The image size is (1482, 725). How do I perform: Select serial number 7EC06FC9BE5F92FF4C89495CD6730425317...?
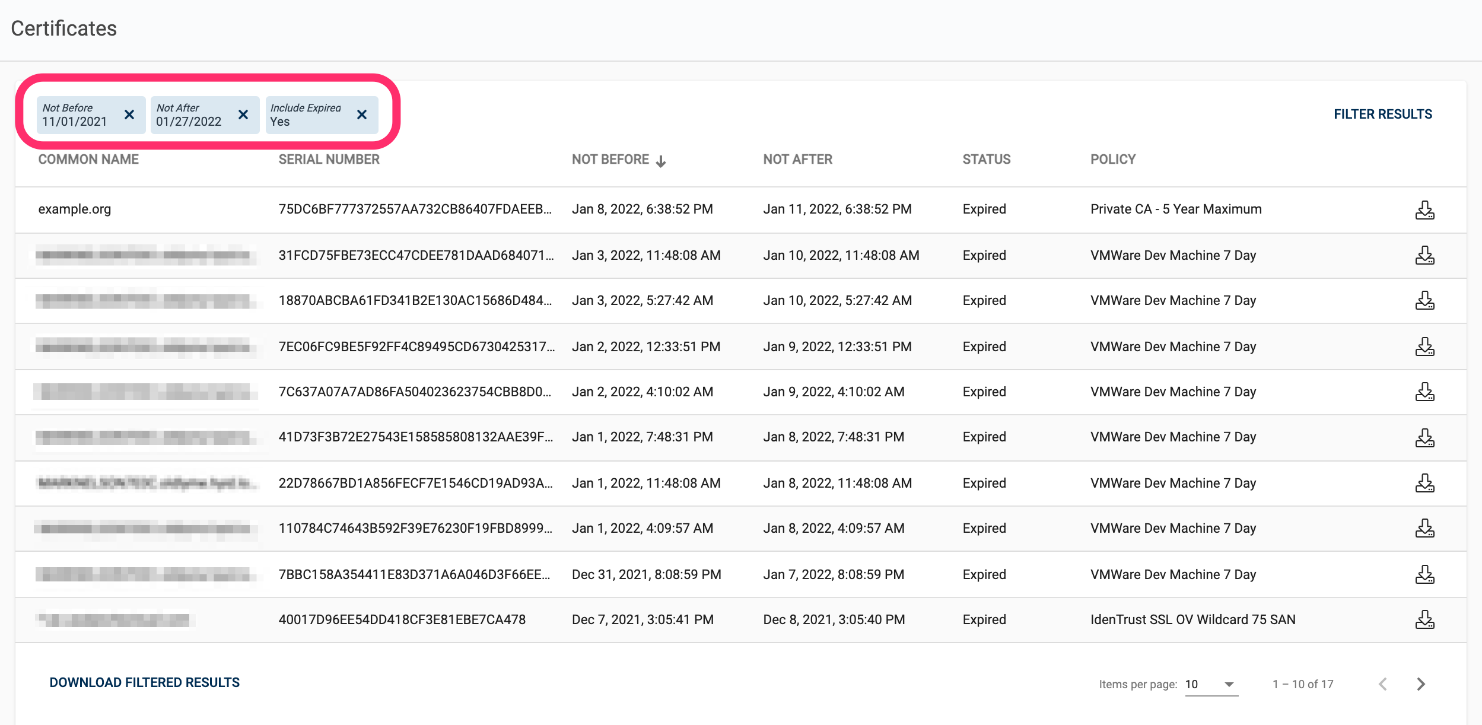point(416,347)
